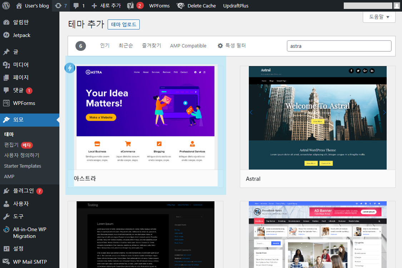Open pending updates icon showing 7

58,6
